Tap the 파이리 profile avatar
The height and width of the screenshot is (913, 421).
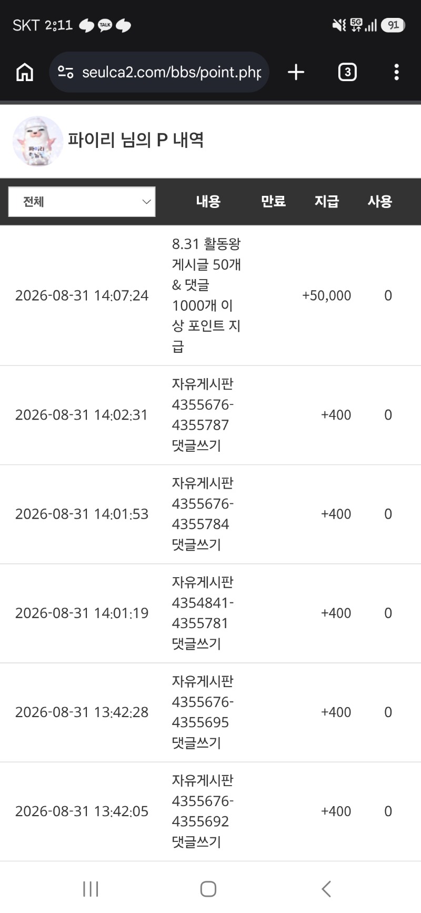point(38,141)
